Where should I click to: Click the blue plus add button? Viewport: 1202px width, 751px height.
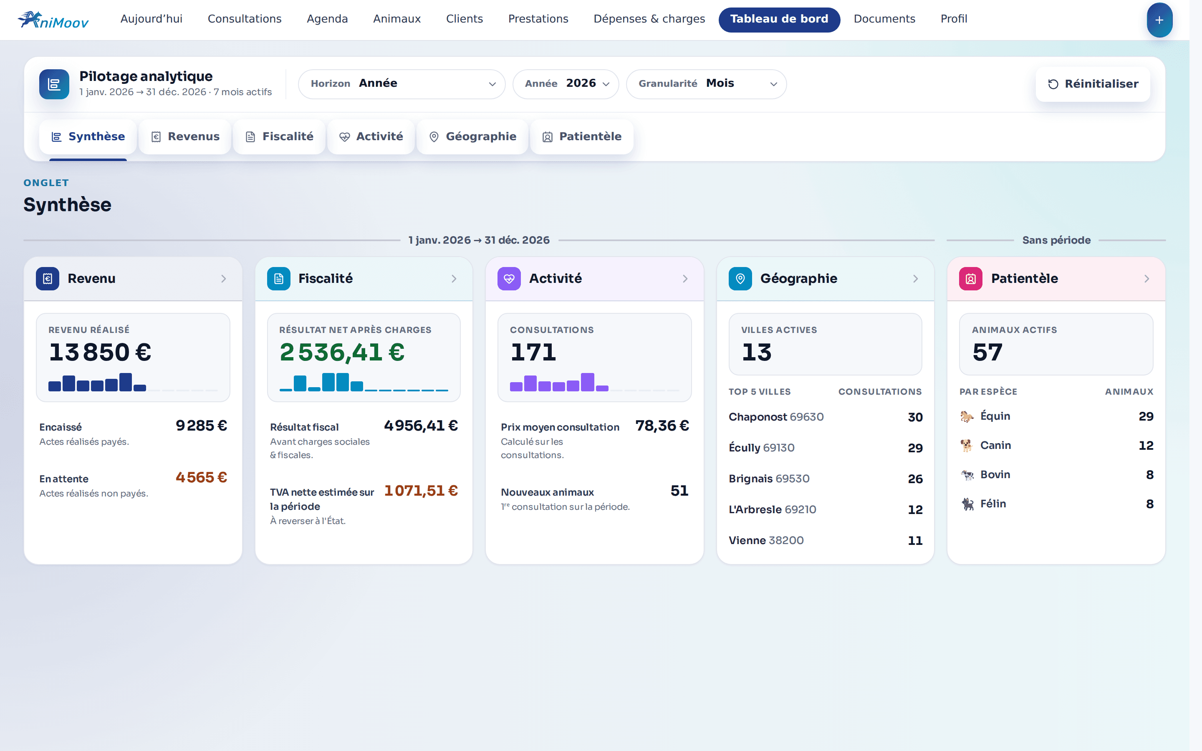pyautogui.click(x=1159, y=20)
